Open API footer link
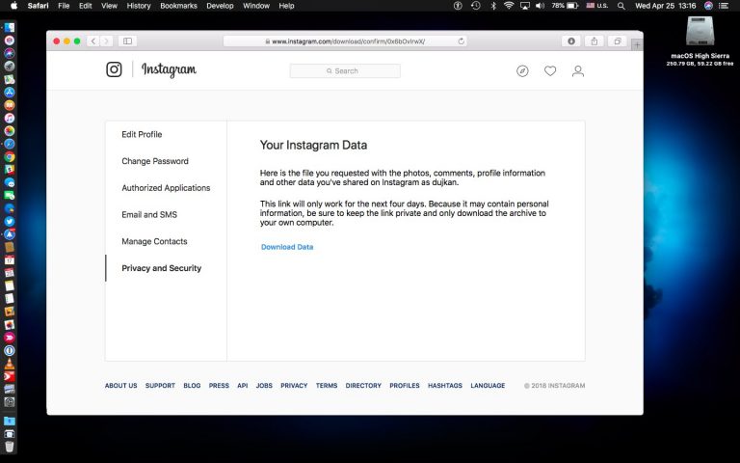Image resolution: width=740 pixels, height=463 pixels. point(243,386)
